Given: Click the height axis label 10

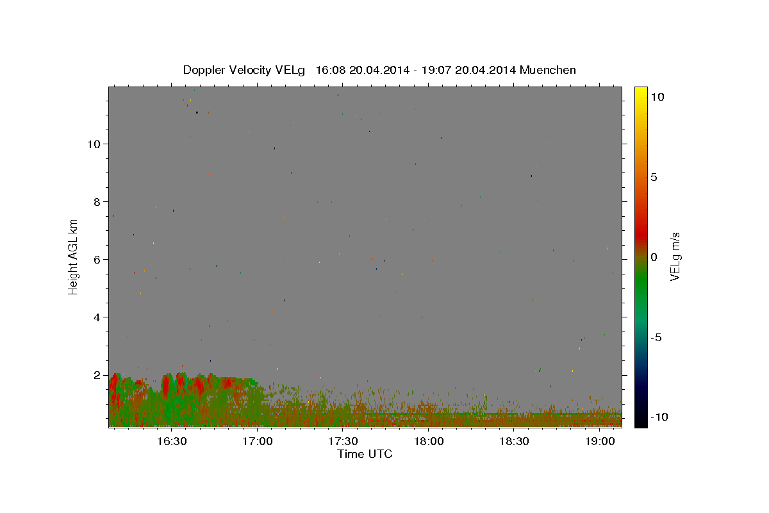Looking at the screenshot, I should tap(94, 144).
